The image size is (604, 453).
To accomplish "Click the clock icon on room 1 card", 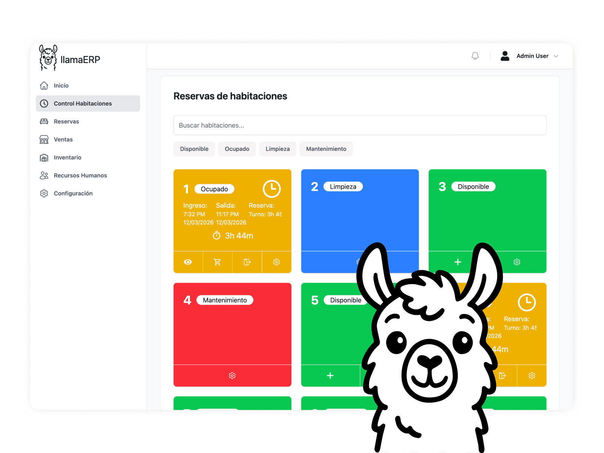I will click(x=273, y=188).
